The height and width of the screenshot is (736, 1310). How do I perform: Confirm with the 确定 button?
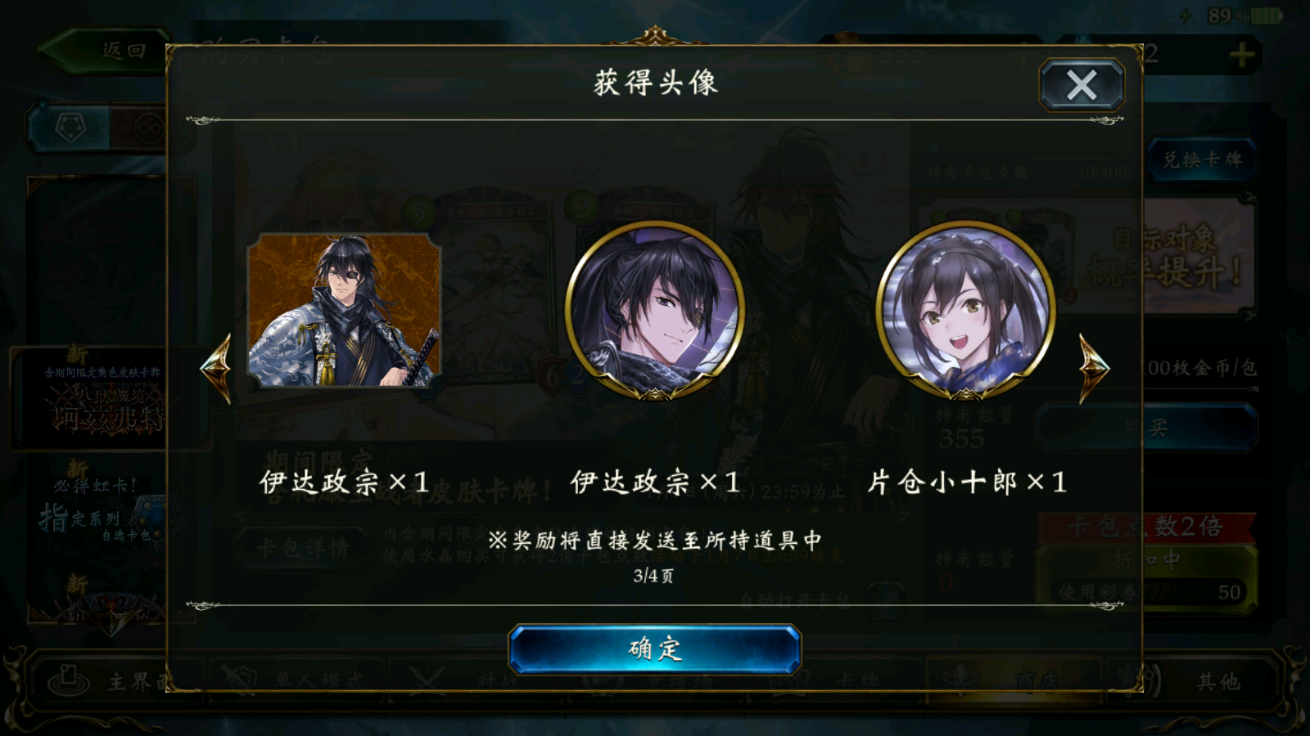pos(654,649)
